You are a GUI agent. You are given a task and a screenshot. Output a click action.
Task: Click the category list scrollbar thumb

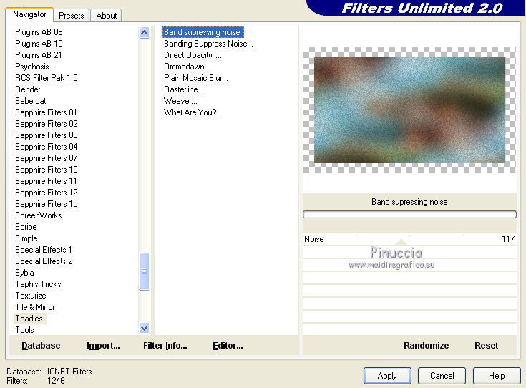pyautogui.click(x=145, y=271)
